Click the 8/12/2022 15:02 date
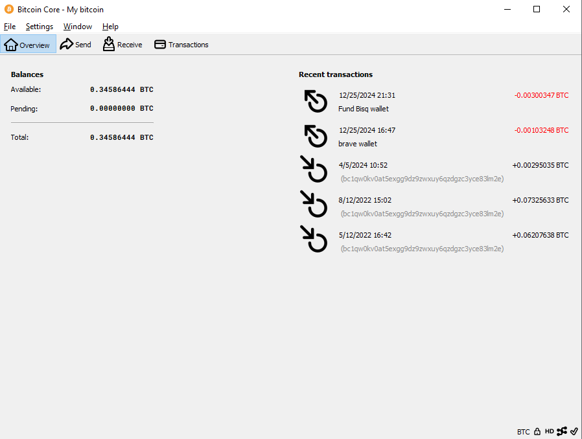 point(365,200)
